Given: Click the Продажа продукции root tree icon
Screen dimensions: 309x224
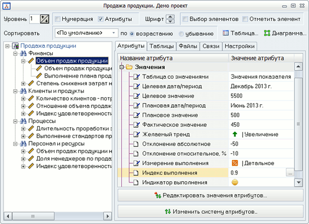Looking at the screenshot, I should pyautogui.click(x=15, y=46).
